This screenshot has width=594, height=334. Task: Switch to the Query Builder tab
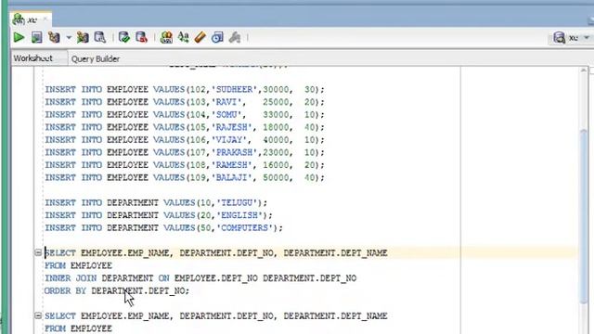tap(96, 58)
